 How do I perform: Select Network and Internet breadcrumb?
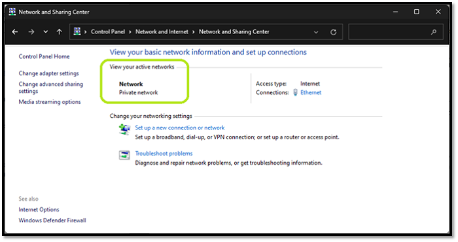[x=162, y=31]
